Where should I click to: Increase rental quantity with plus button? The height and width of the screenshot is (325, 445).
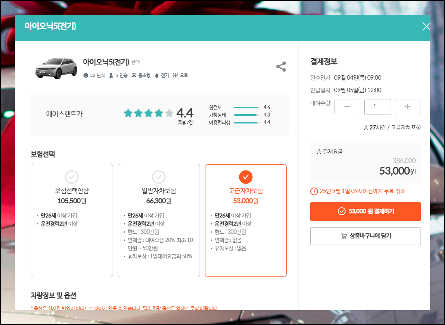408,106
